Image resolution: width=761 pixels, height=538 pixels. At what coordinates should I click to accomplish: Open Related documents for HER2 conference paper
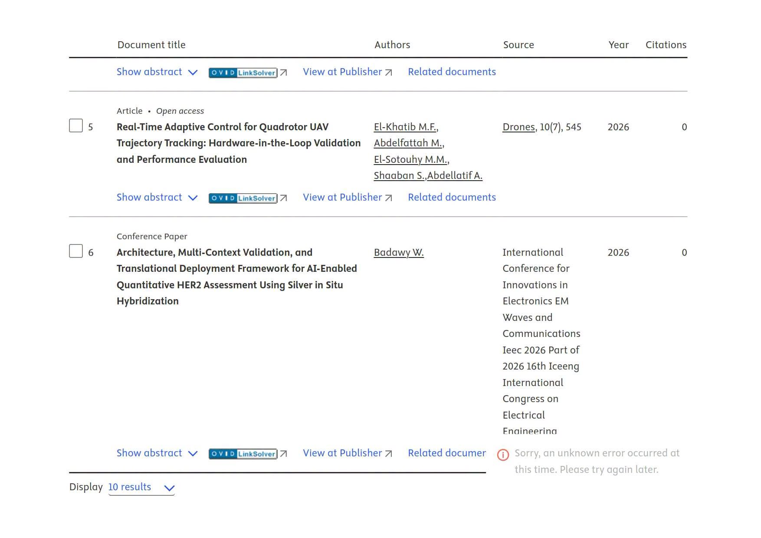point(447,453)
